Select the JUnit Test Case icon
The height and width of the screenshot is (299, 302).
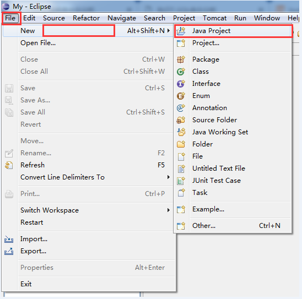tap(181, 181)
